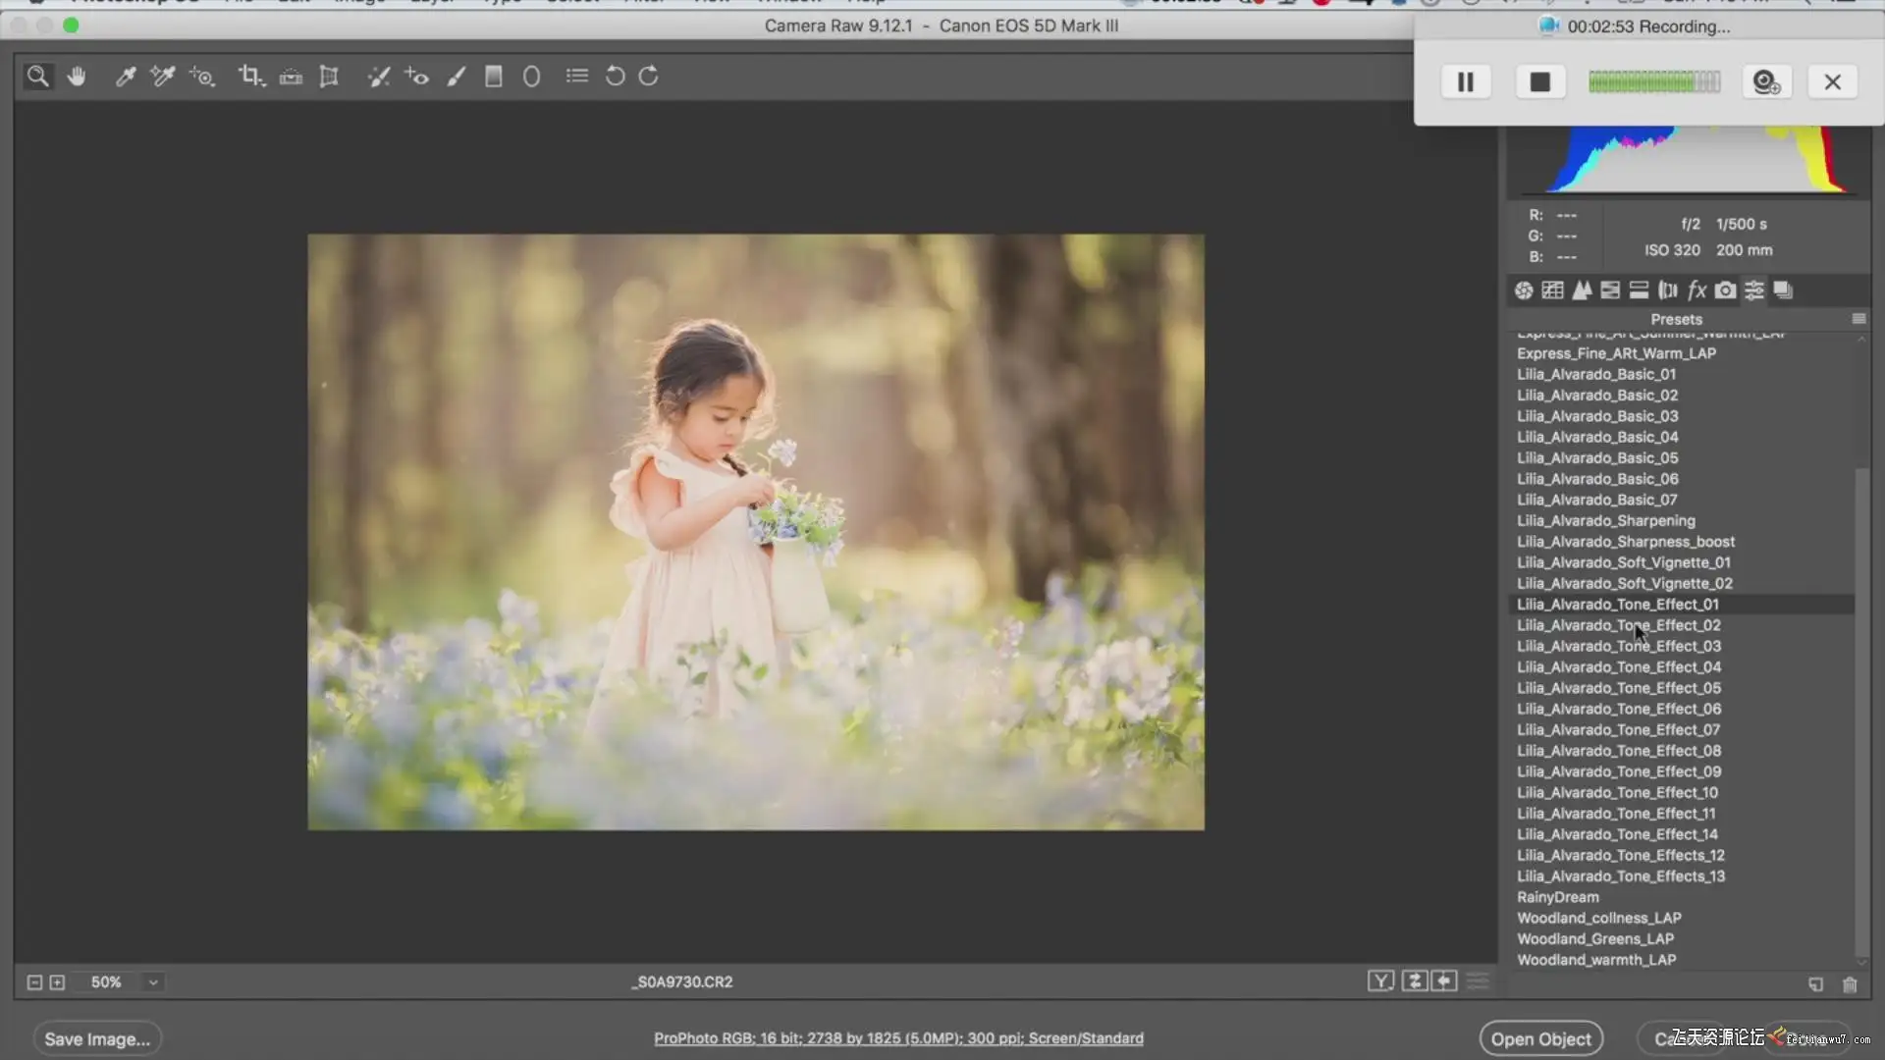Toggle before/after preview view (Y button)
The width and height of the screenshot is (1885, 1060).
1380,981
